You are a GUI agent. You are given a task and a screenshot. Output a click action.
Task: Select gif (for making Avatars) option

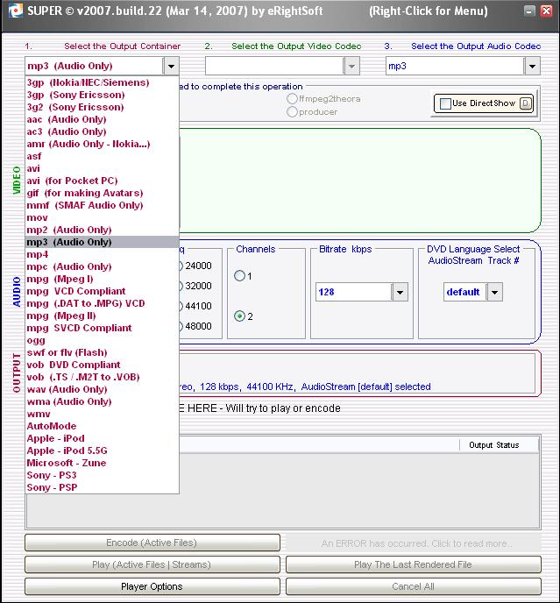(x=102, y=193)
